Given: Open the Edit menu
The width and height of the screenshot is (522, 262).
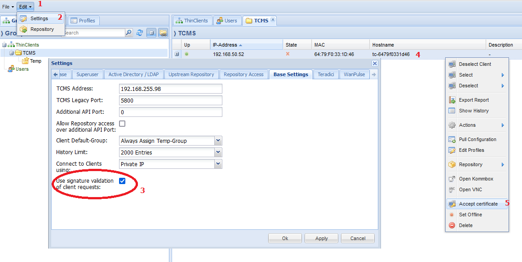Looking at the screenshot, I should [25, 7].
